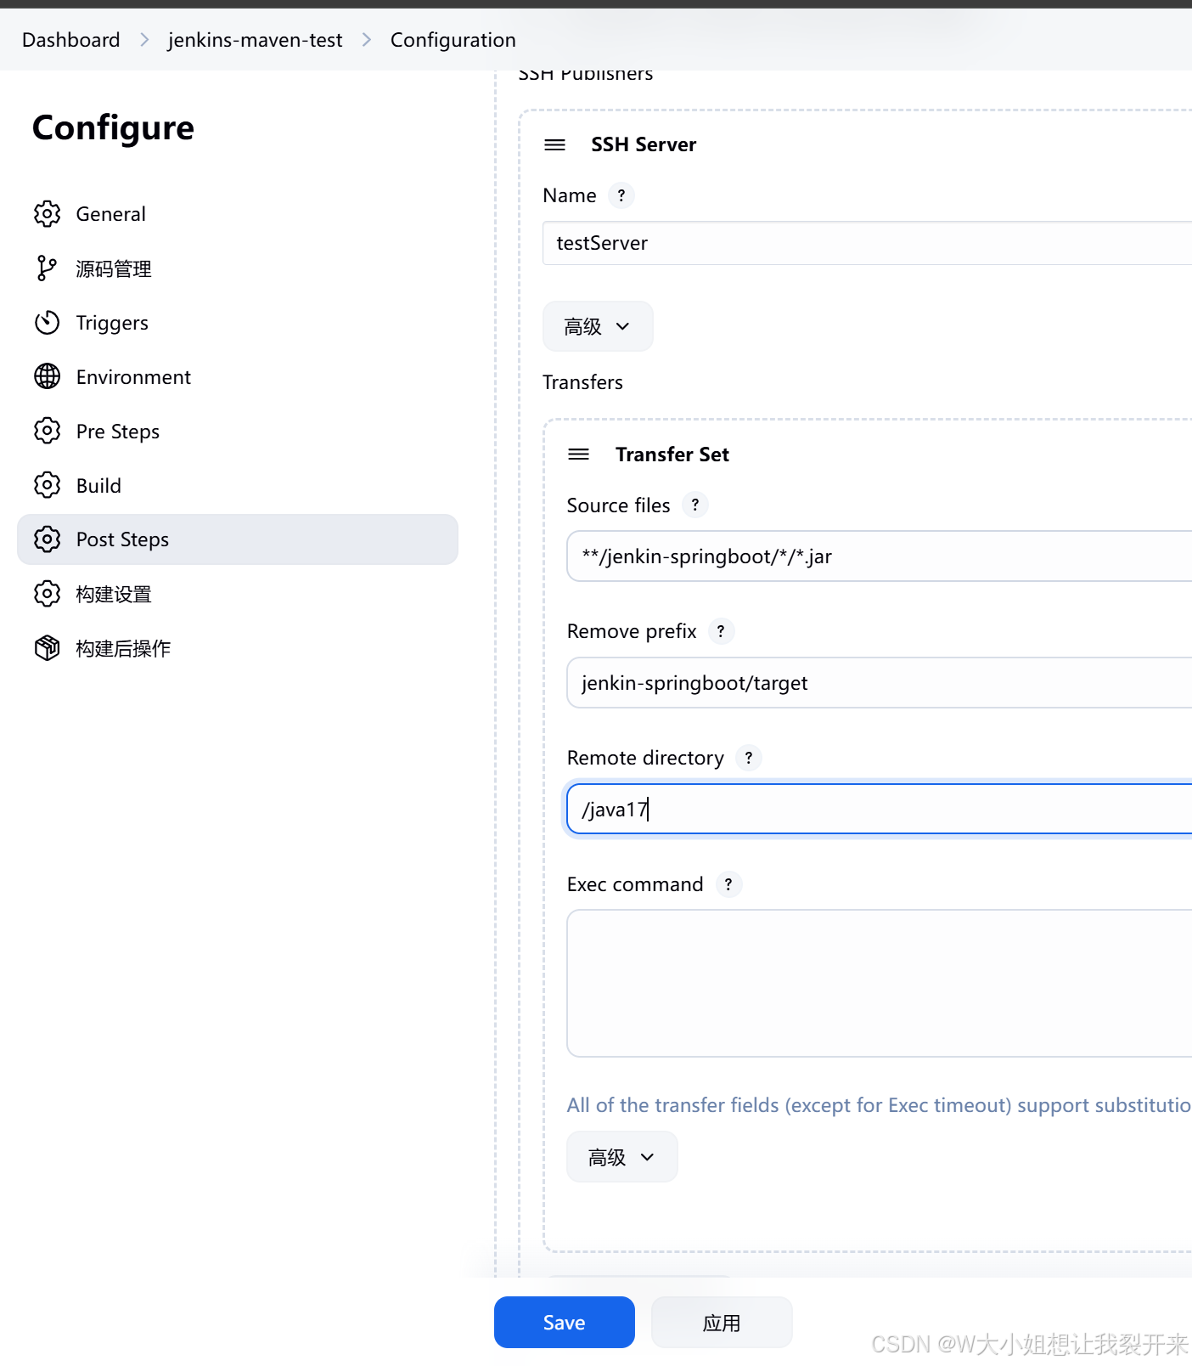Open help for Remote directory field

click(x=748, y=758)
